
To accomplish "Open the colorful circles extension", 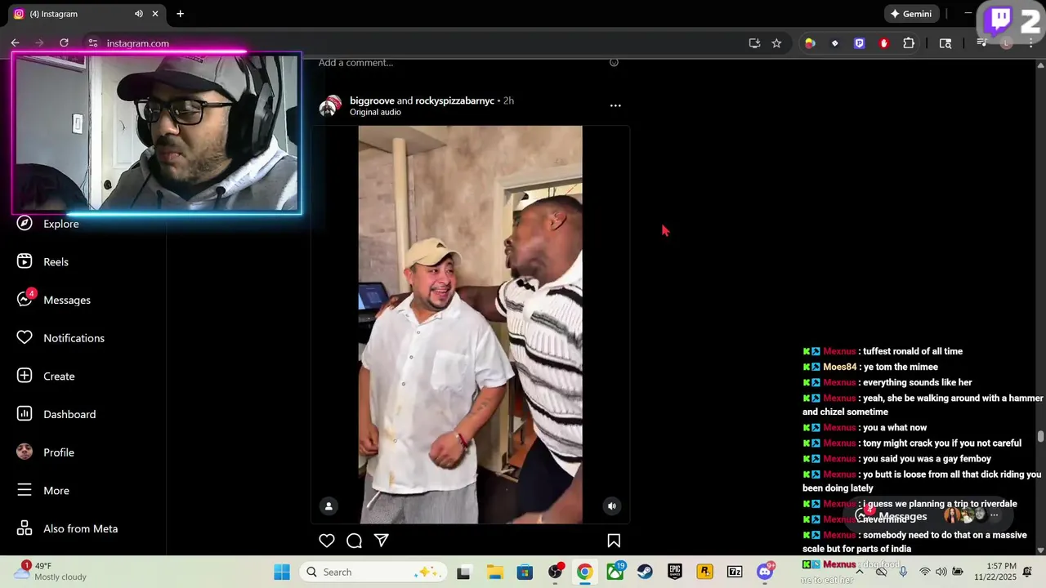I will click(x=810, y=43).
